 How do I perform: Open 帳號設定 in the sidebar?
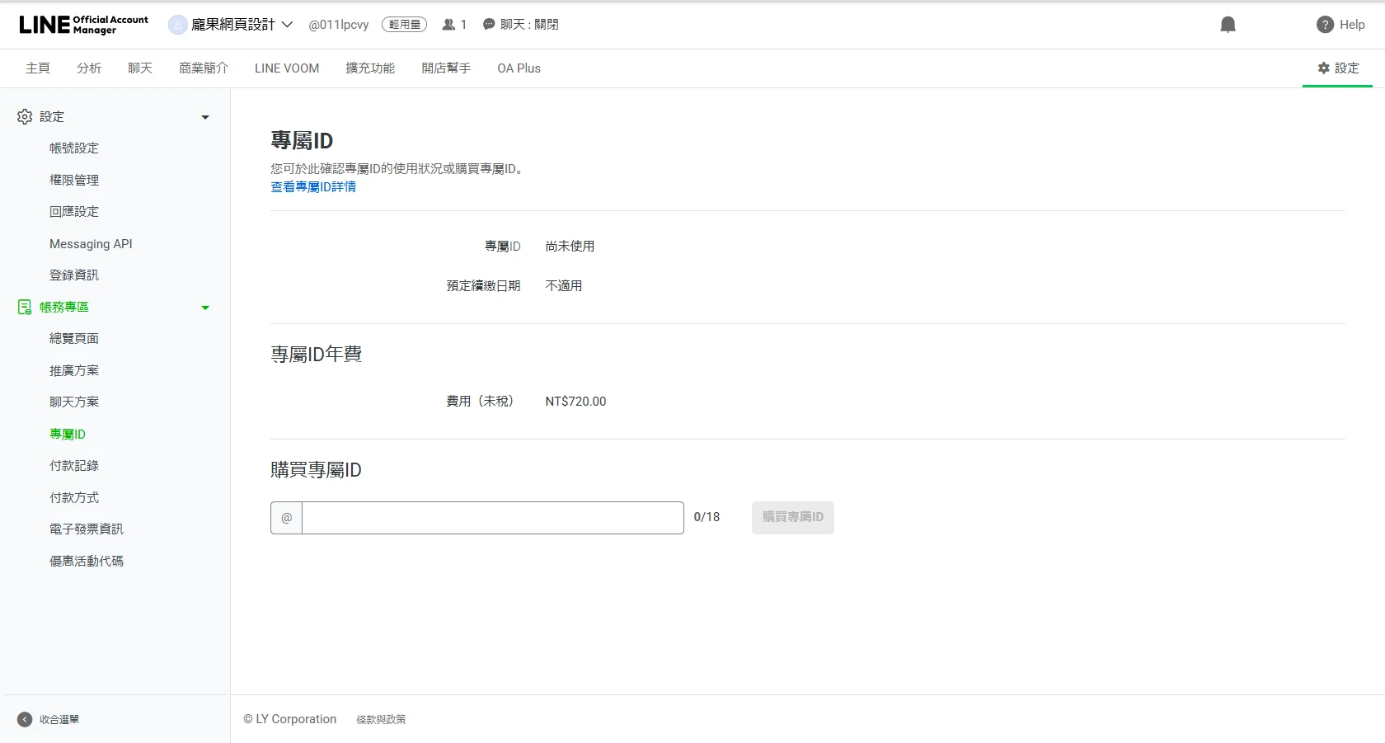[74, 148]
